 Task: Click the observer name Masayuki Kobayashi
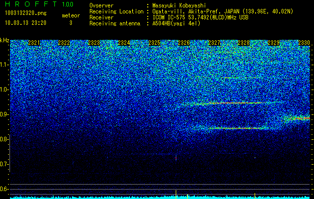[x=179, y=5]
